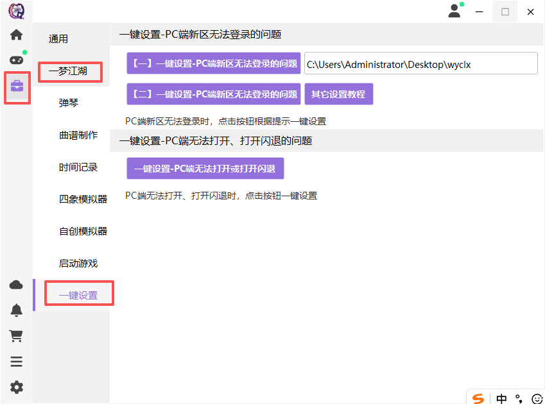The height and width of the screenshot is (404, 545).
Task: Open the 弹琴 menu item
Action: (69, 103)
